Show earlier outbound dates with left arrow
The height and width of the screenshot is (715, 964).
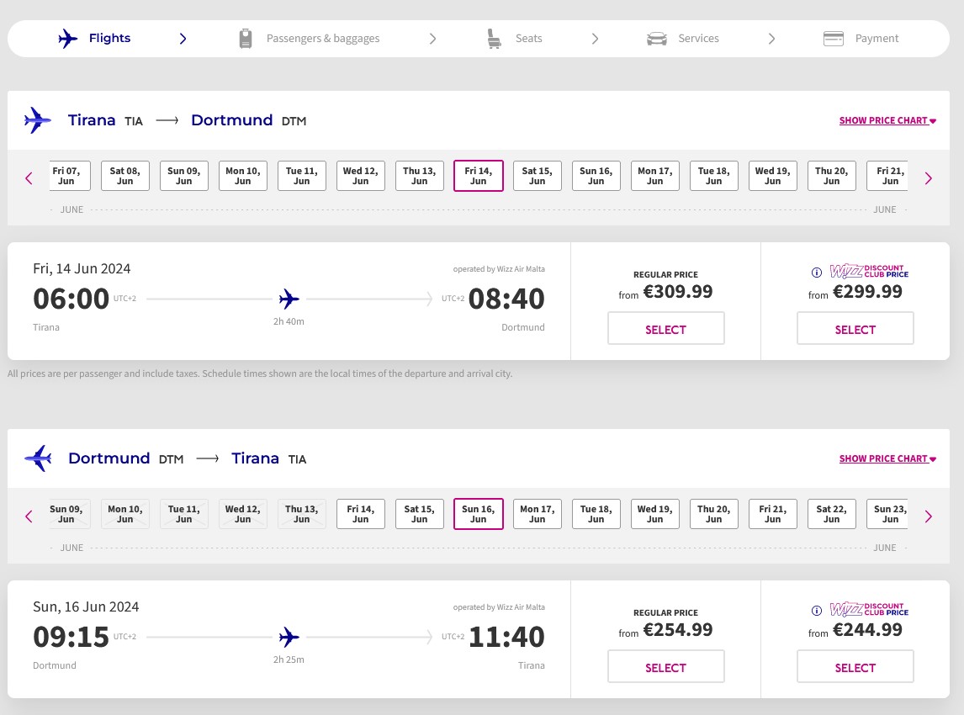[29, 178]
